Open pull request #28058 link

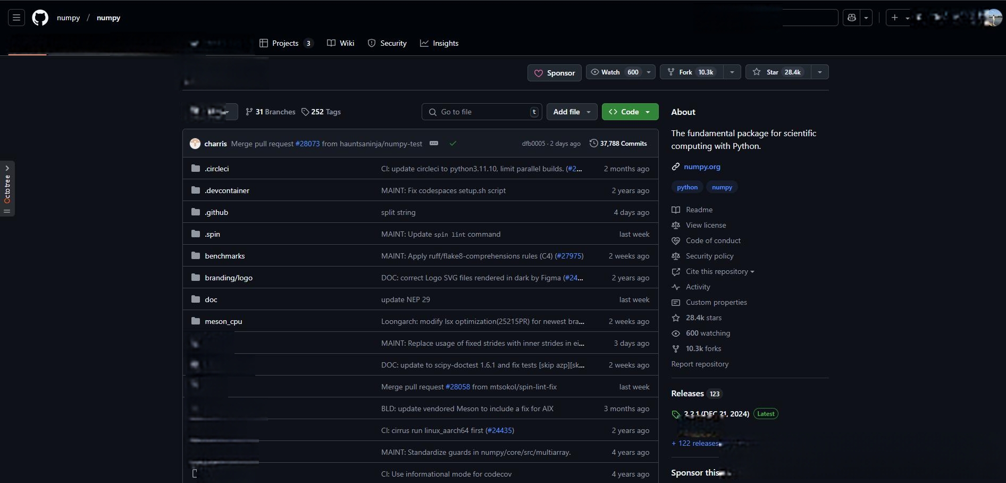click(458, 387)
